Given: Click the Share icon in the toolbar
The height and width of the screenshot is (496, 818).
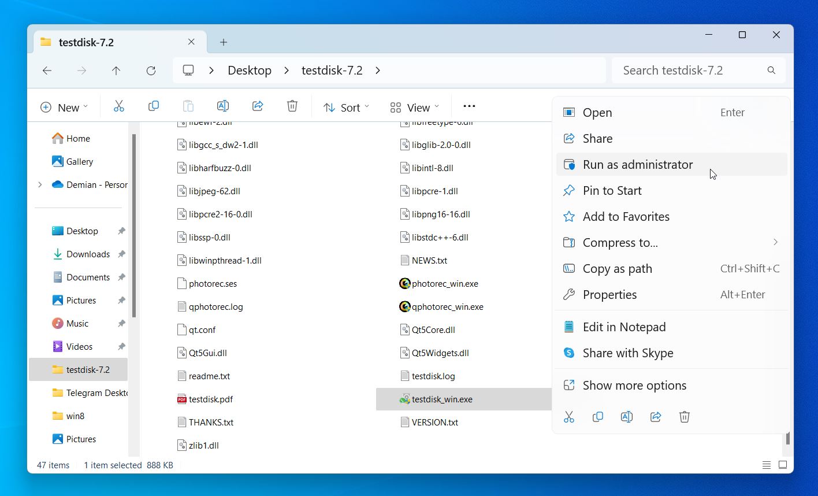Looking at the screenshot, I should (x=258, y=106).
